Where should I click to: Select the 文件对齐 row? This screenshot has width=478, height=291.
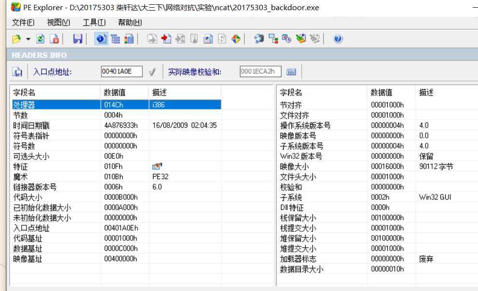tap(378, 115)
